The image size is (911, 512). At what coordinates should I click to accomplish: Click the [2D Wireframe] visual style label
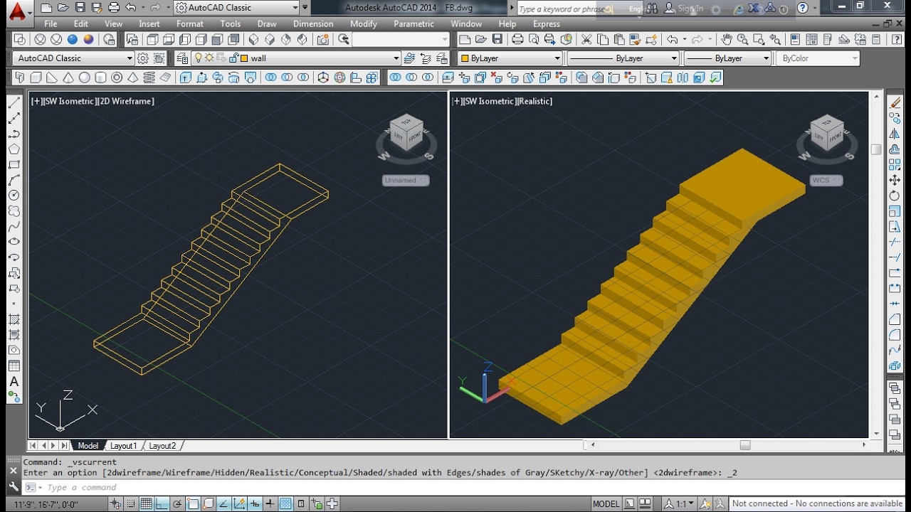(126, 101)
